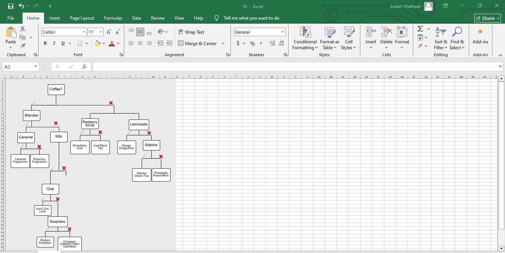Select the Center alignment toggle
Viewport: 505px width, 253px height.
pos(140,43)
